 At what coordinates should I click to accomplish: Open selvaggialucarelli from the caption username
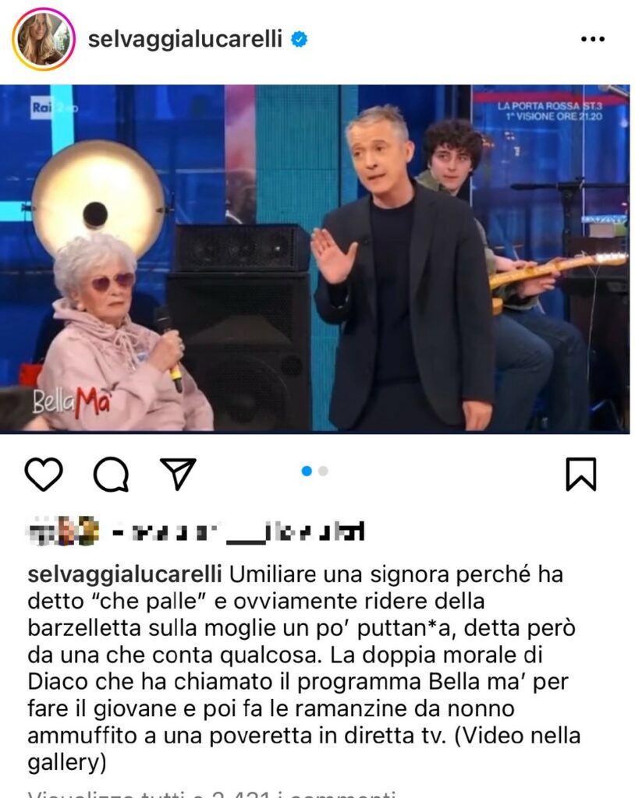[x=124, y=574]
